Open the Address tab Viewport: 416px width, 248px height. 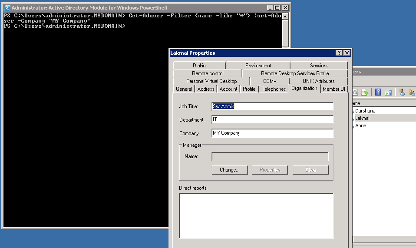pos(206,89)
